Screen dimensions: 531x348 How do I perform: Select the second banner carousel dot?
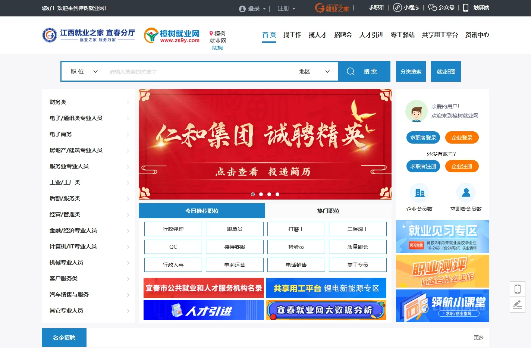coord(261,194)
